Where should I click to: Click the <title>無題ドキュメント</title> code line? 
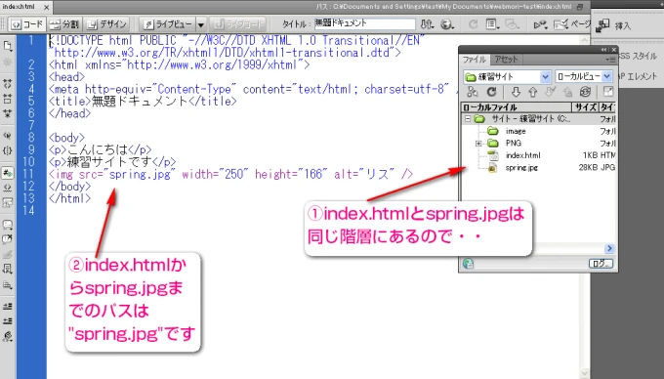(x=143, y=102)
